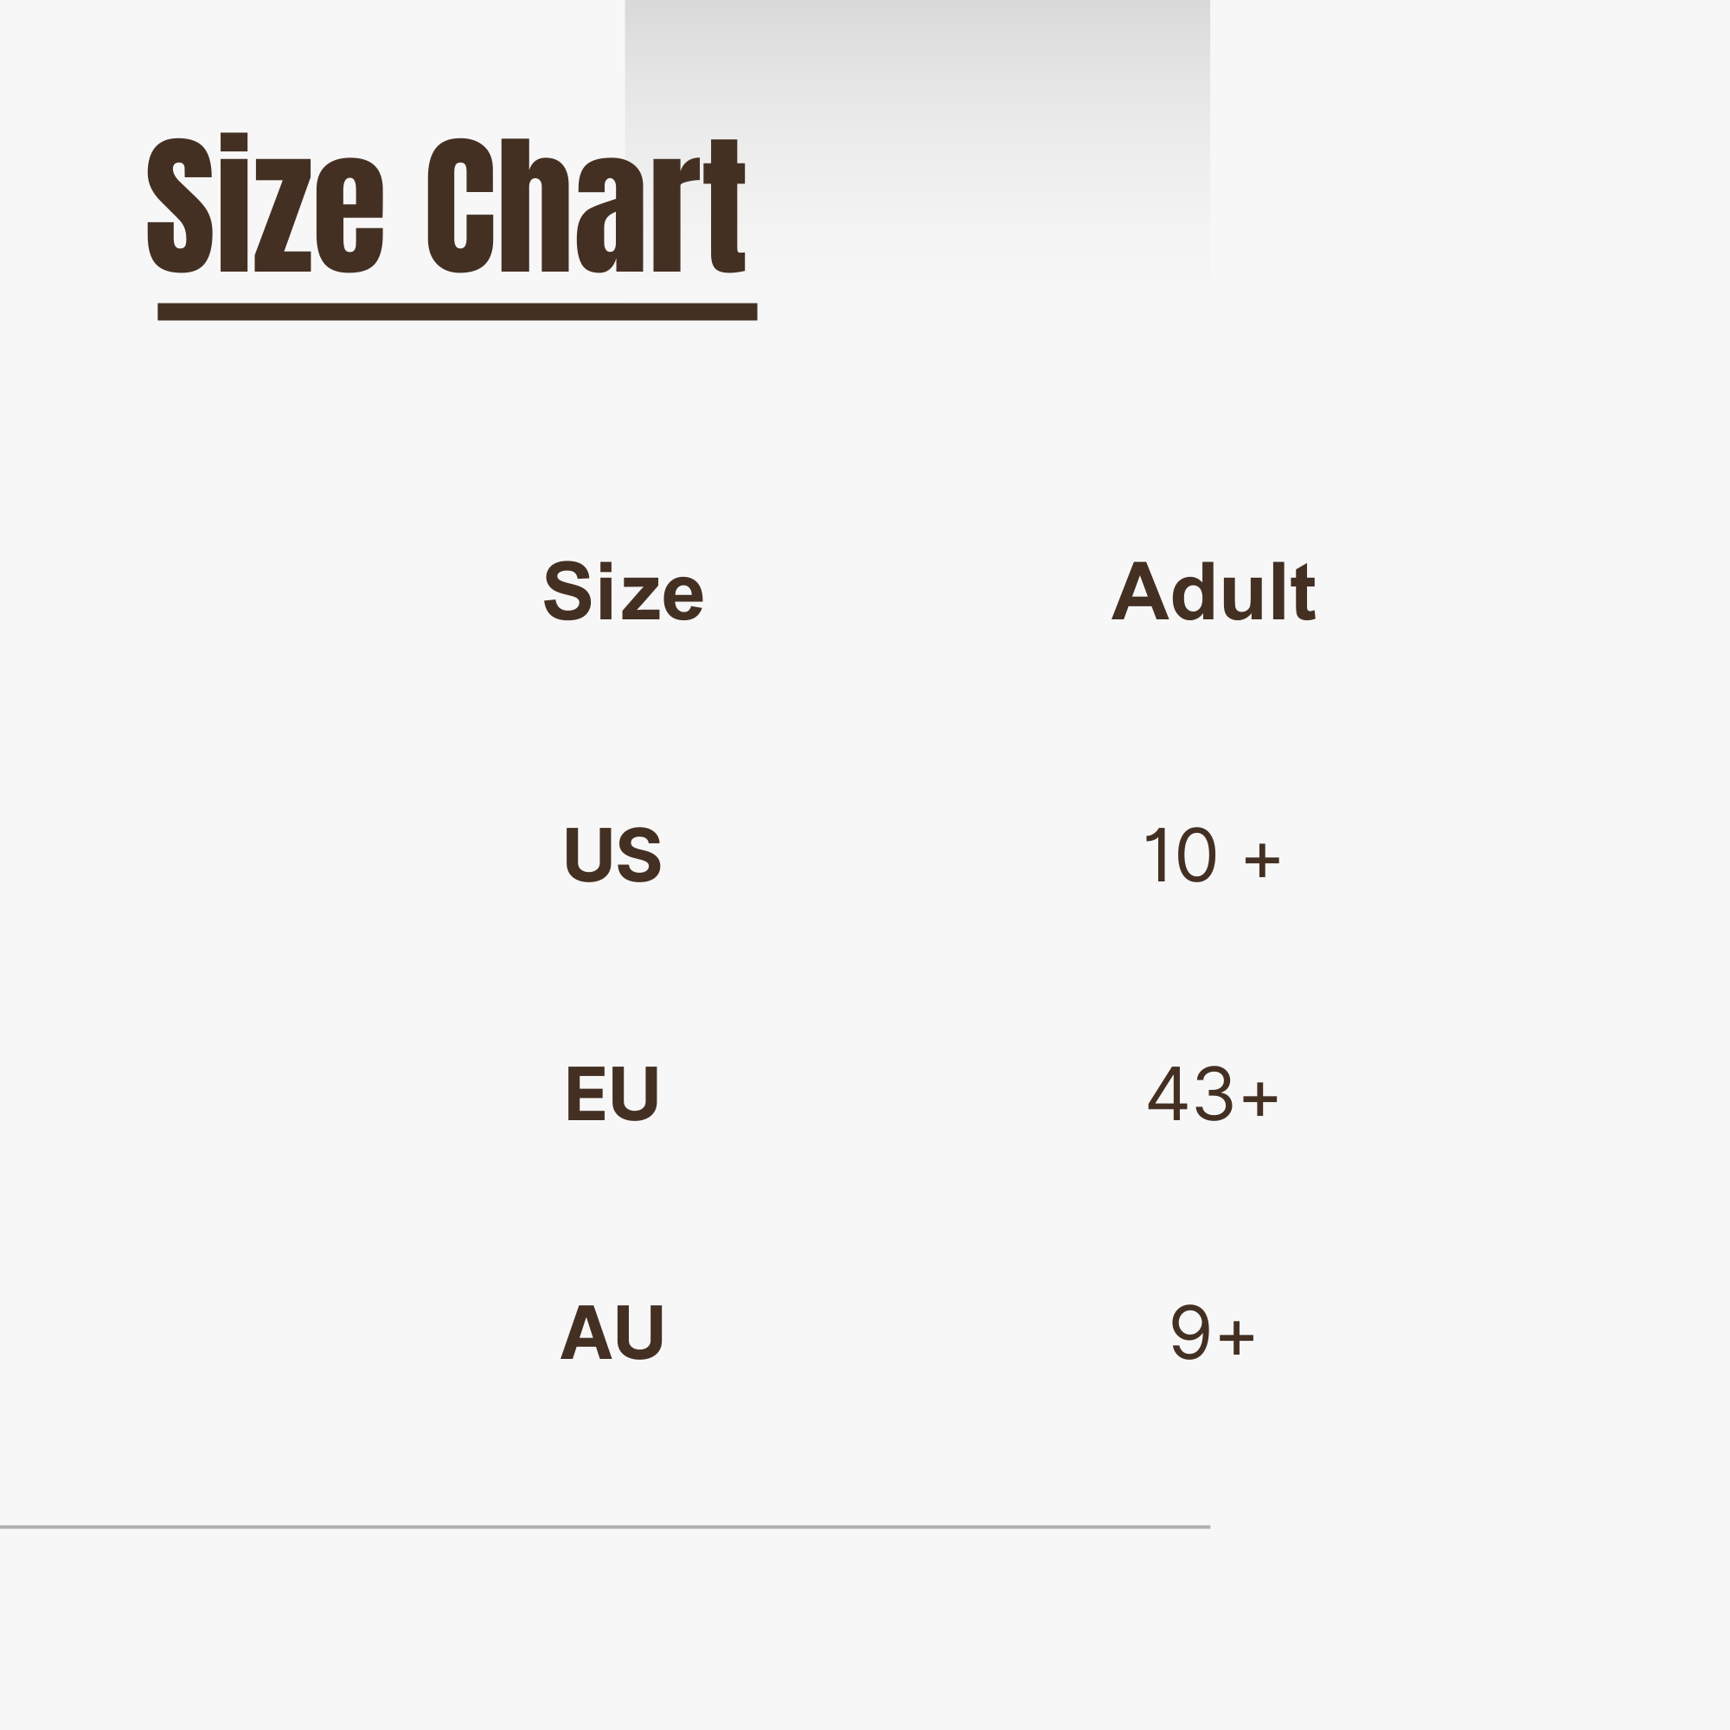
Task: Click the plus sign after 43
Action: pos(1259,1098)
